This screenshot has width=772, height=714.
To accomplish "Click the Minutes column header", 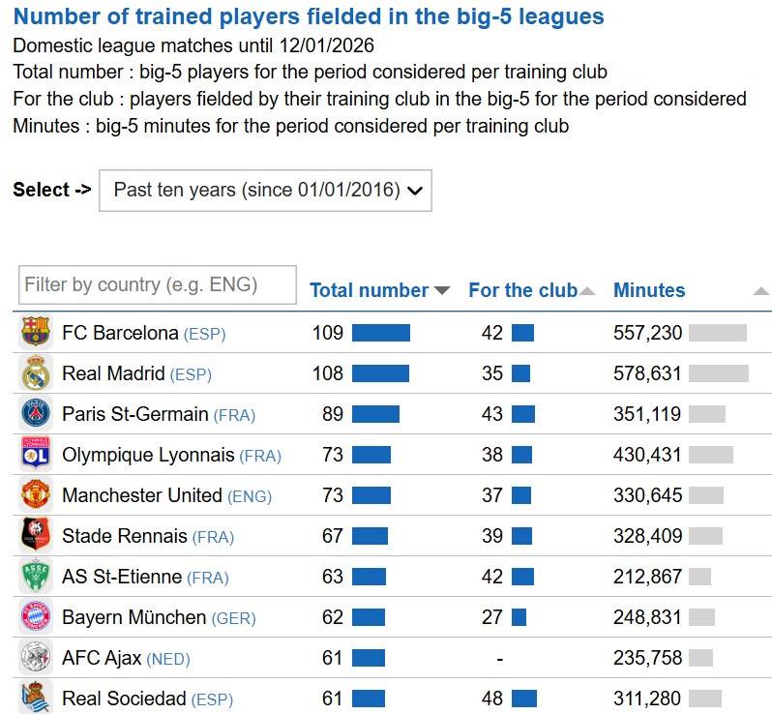I will pyautogui.click(x=649, y=290).
